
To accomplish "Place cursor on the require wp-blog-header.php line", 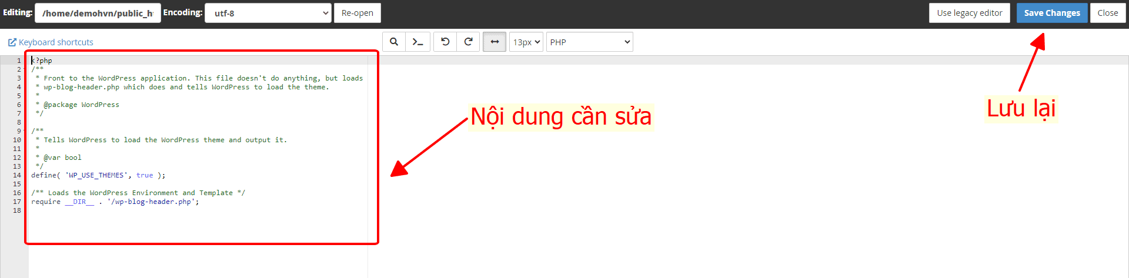I will coord(115,202).
